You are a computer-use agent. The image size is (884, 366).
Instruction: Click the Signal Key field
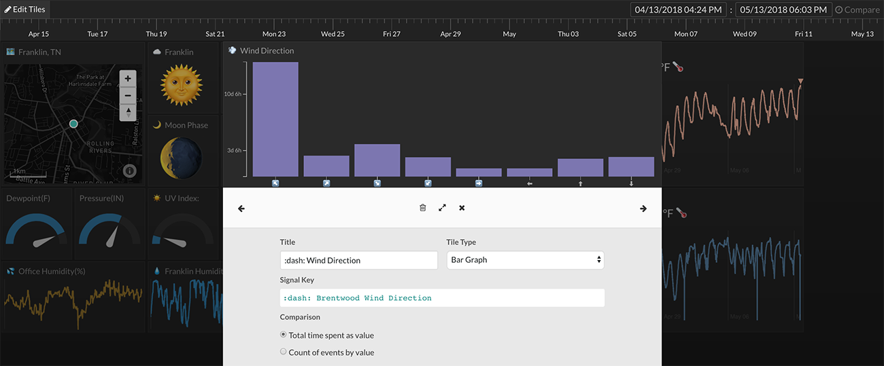point(442,297)
